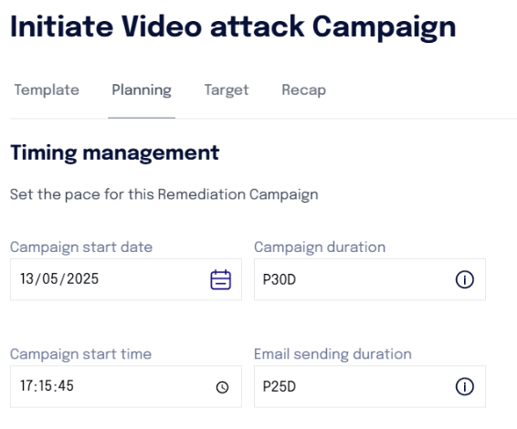Select the Planning tab
The image size is (517, 429).
[x=142, y=90]
